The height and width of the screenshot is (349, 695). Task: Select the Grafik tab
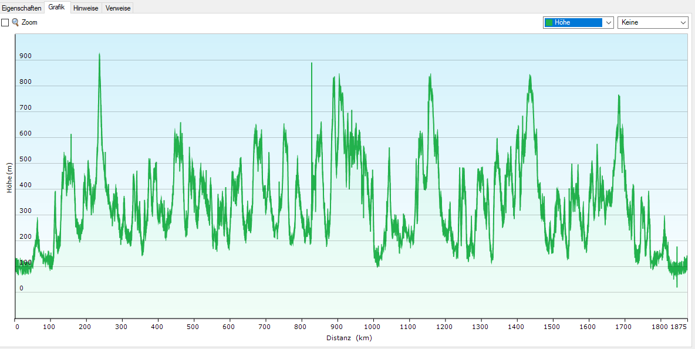pyautogui.click(x=57, y=8)
